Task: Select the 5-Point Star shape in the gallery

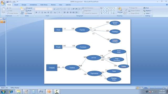Action: (x=114, y=13)
